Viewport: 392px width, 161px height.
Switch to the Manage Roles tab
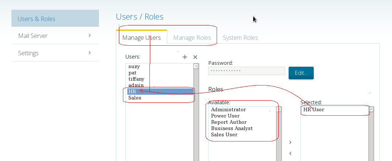(192, 38)
